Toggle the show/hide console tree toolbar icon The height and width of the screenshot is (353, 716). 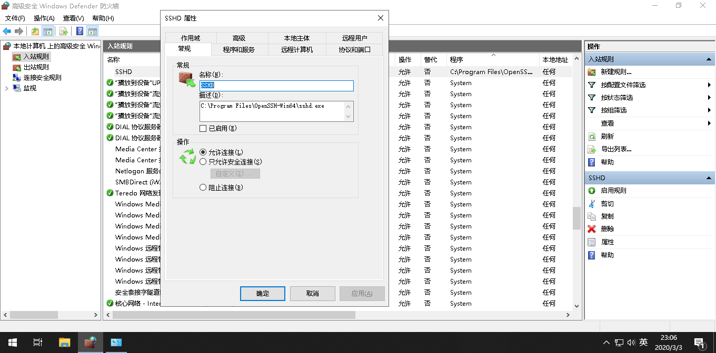tap(47, 31)
